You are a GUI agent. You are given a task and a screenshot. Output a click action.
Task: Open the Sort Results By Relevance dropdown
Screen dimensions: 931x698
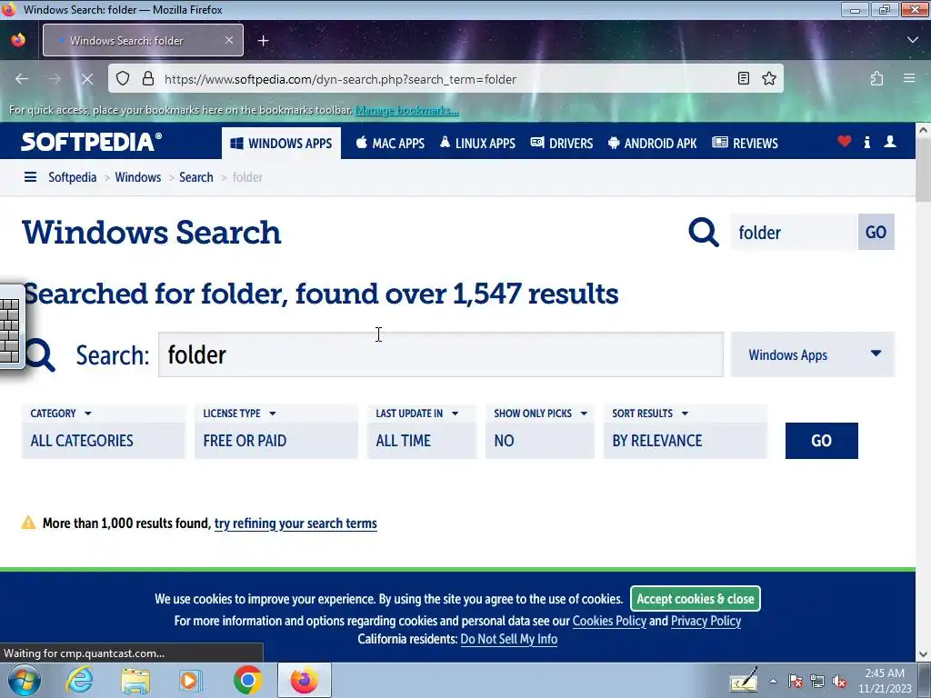tap(686, 432)
